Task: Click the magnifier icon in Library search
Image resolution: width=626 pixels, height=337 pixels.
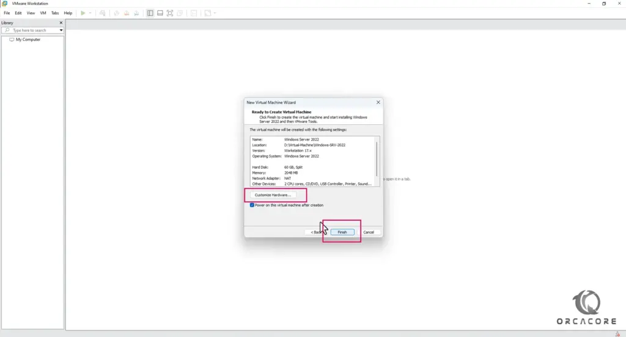Action: (7, 31)
